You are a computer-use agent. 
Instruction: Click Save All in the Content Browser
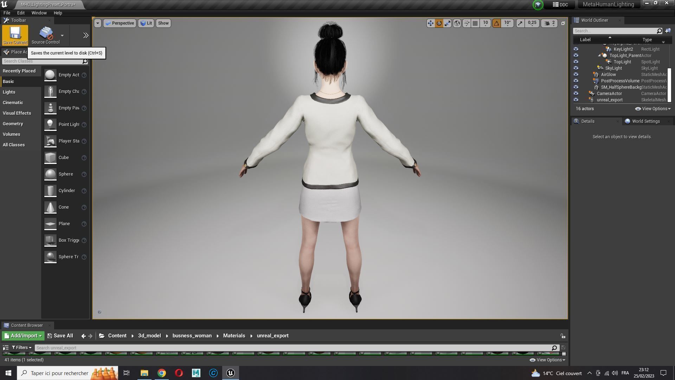[60, 336]
